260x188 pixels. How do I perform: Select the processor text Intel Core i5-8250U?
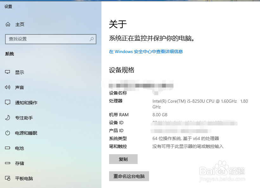(200, 104)
